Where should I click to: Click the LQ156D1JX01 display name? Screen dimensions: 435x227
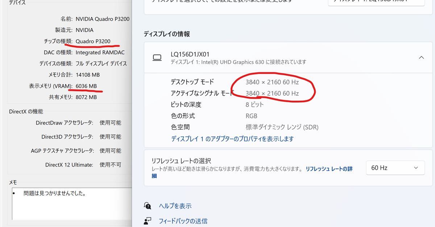click(x=190, y=54)
